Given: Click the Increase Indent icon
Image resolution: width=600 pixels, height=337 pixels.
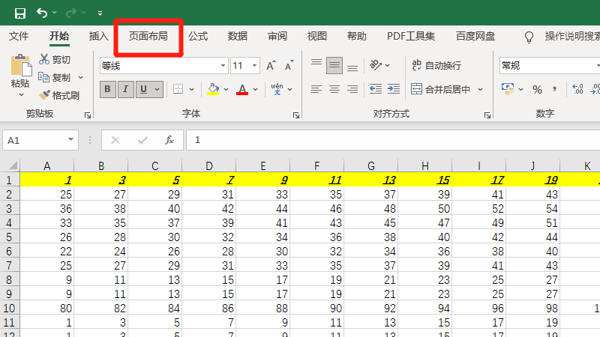Looking at the screenshot, I should coord(394,90).
